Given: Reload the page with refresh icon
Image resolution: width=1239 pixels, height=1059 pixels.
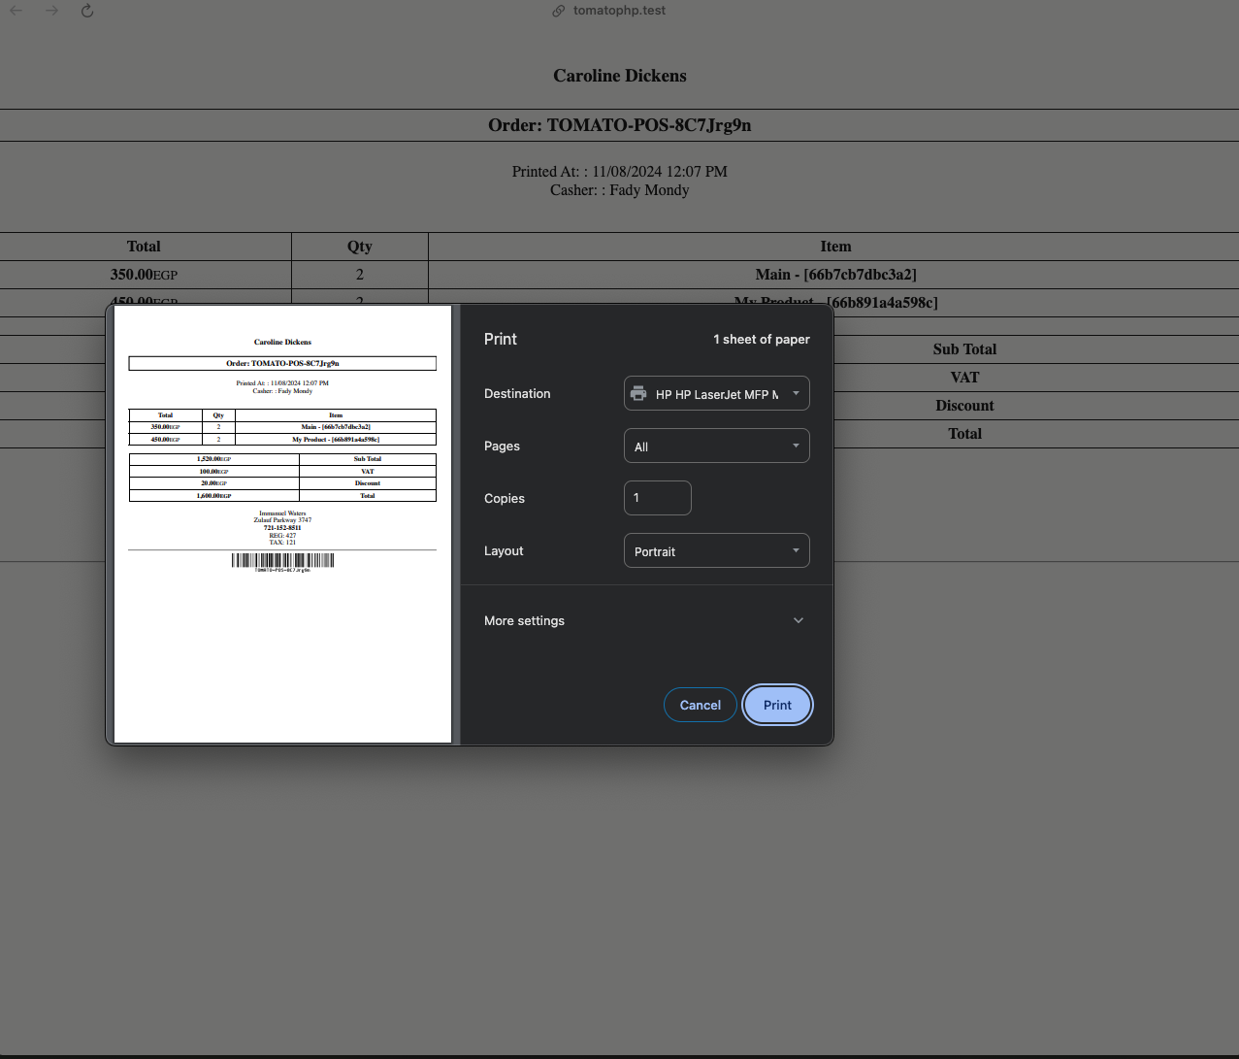Looking at the screenshot, I should 87,11.
